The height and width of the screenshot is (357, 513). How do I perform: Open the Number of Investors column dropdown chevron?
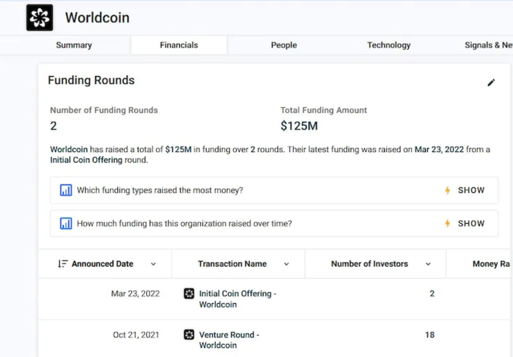click(428, 264)
